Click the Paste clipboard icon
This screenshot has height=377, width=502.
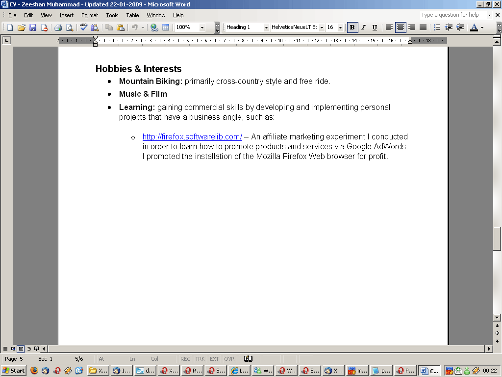pyautogui.click(x=121, y=27)
